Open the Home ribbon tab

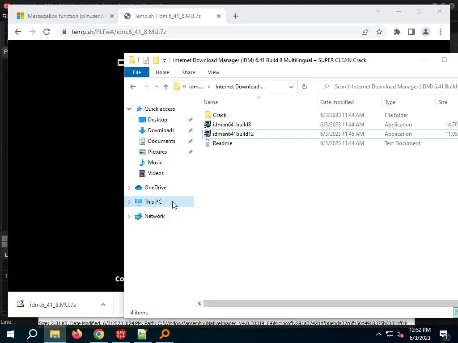pos(162,72)
